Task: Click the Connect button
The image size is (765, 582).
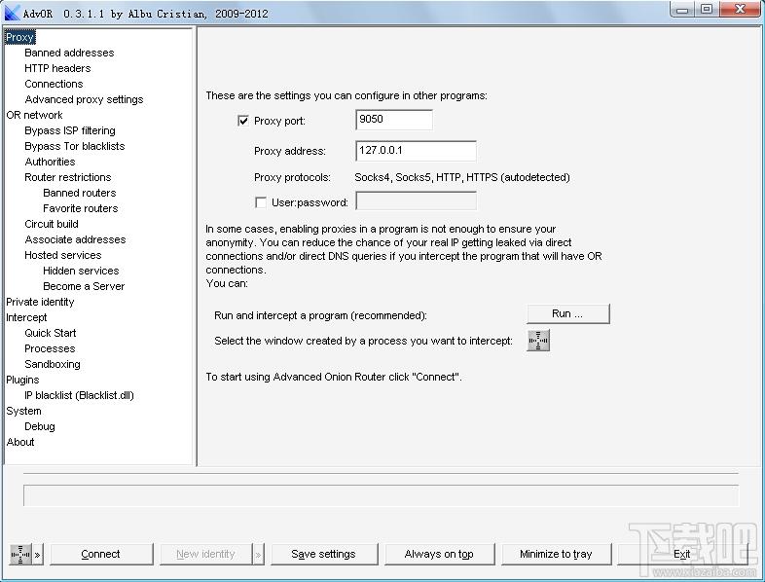Action: pos(101,554)
